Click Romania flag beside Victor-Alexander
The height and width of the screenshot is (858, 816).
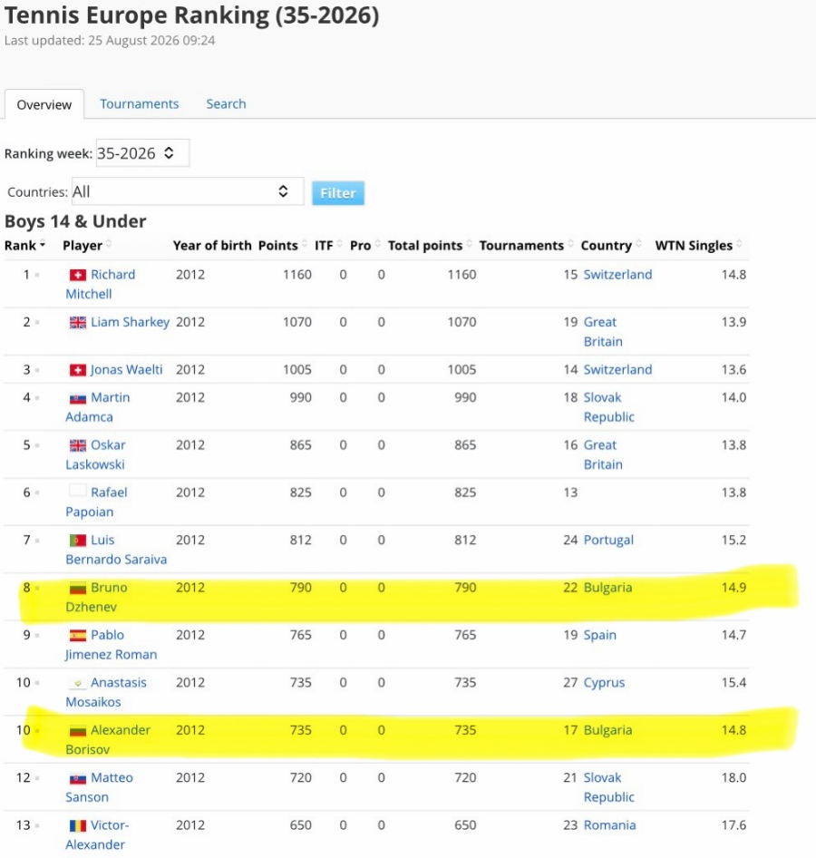(x=78, y=825)
